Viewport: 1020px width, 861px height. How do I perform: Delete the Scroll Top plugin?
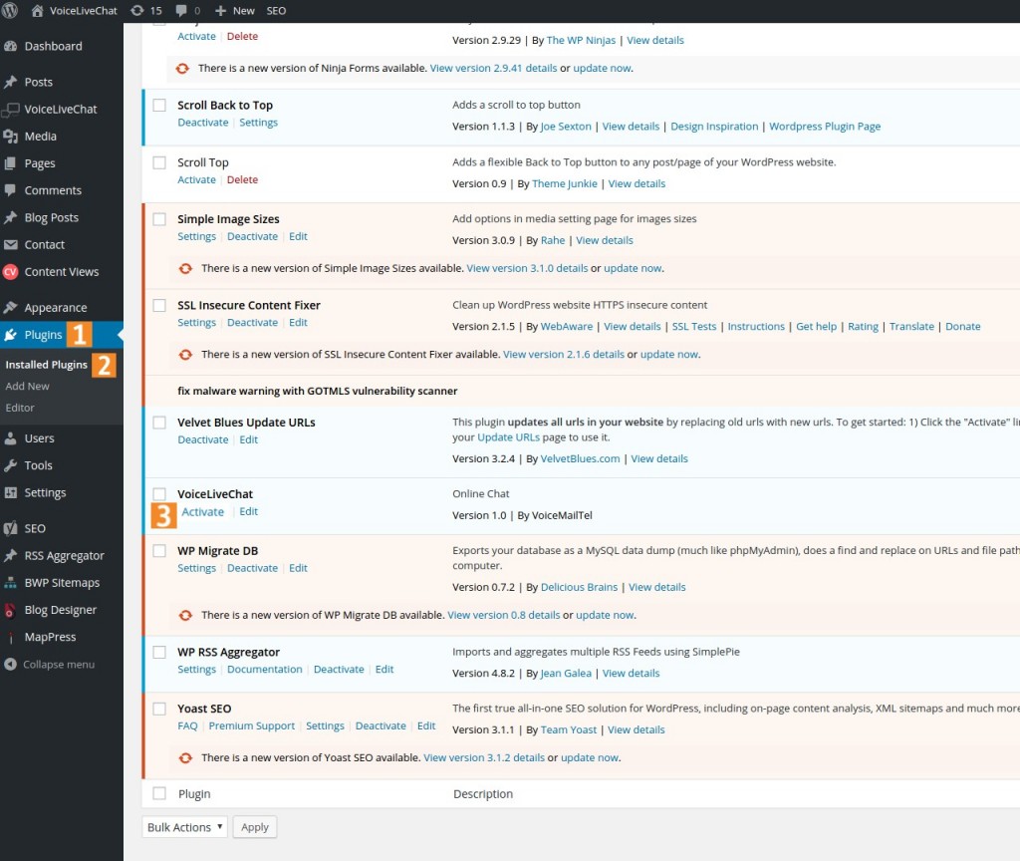tap(243, 179)
